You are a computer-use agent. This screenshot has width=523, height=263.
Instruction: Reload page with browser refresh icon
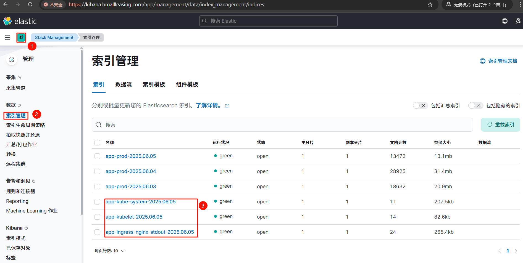click(x=30, y=5)
